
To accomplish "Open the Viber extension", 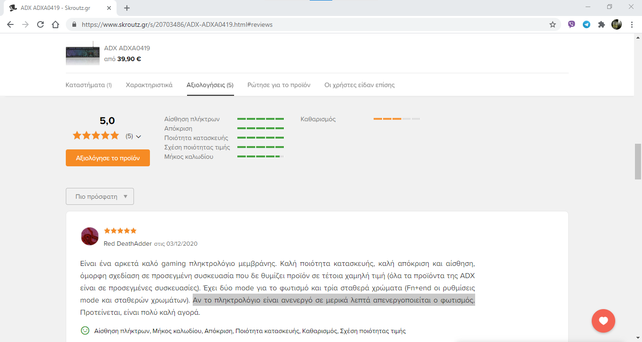I will point(572,24).
